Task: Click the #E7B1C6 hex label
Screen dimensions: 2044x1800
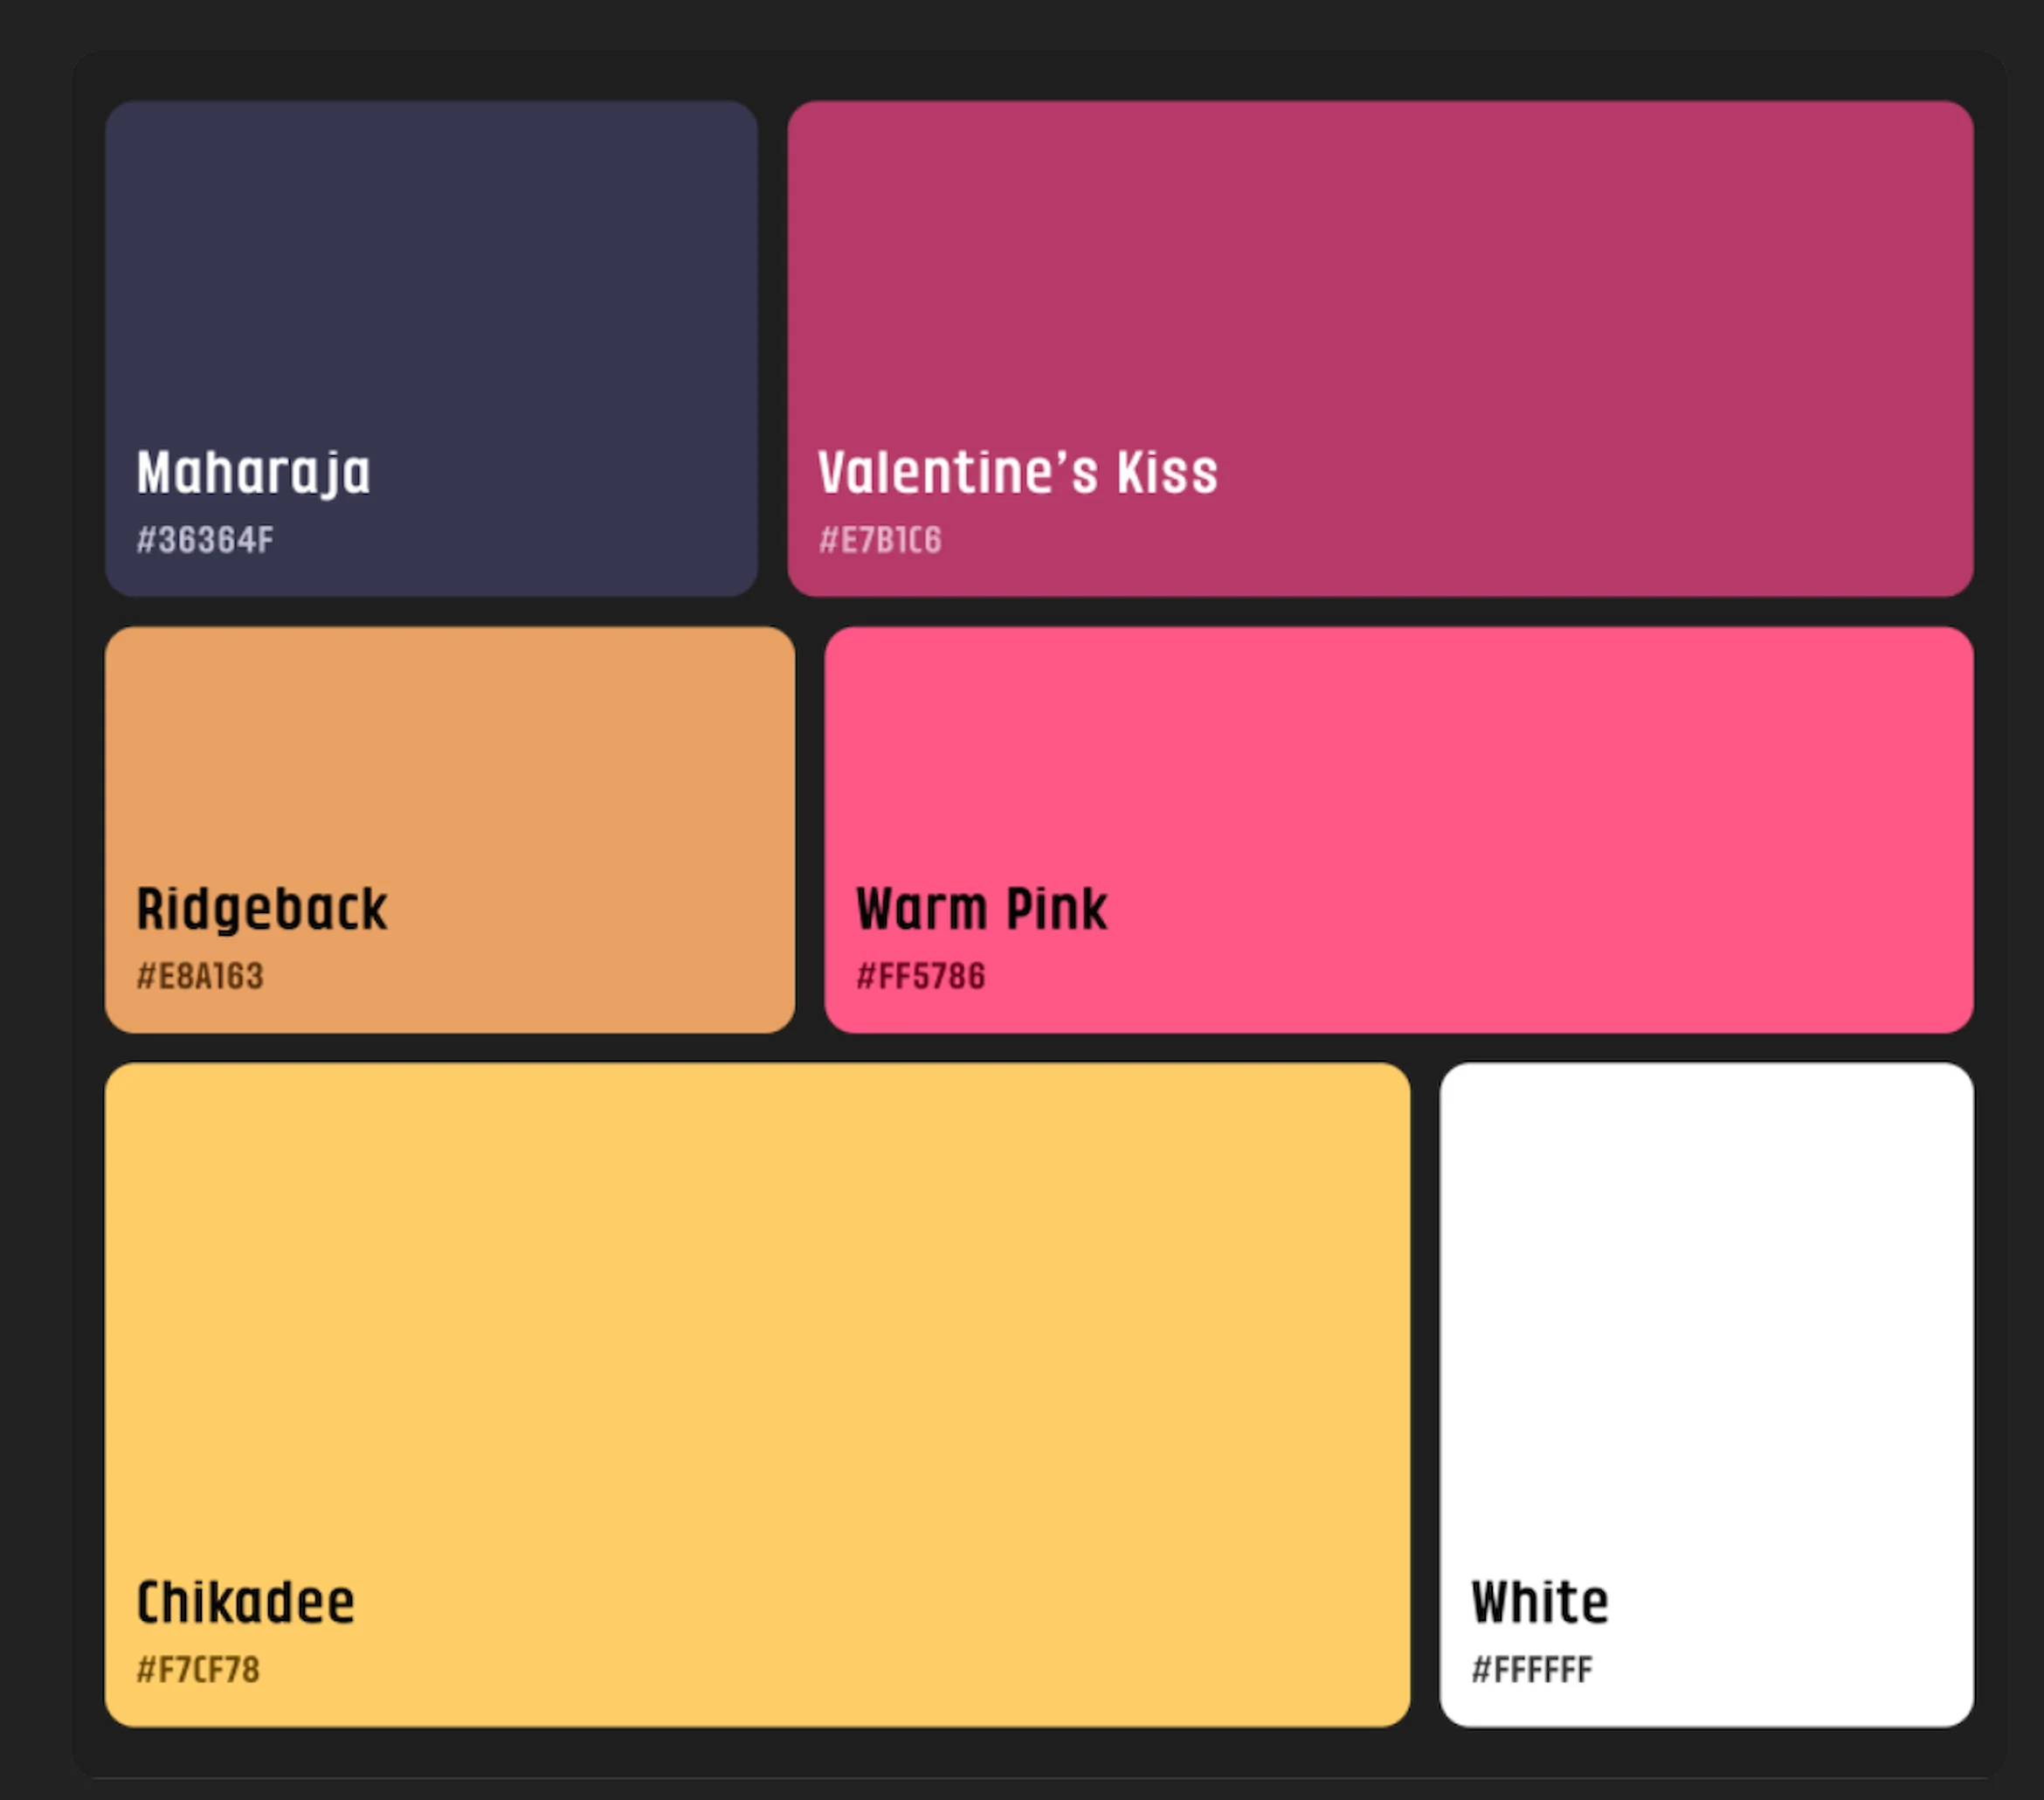Action: (880, 540)
